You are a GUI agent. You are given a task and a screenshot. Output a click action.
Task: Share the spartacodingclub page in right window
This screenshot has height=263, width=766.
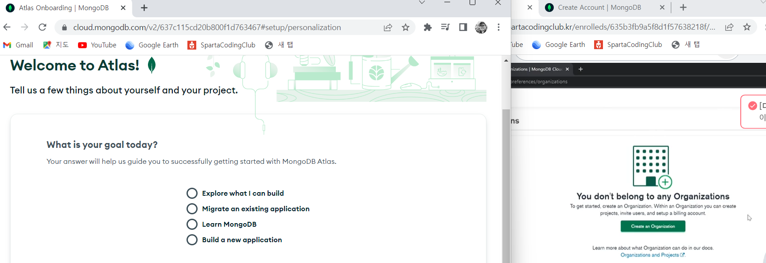pos(729,27)
